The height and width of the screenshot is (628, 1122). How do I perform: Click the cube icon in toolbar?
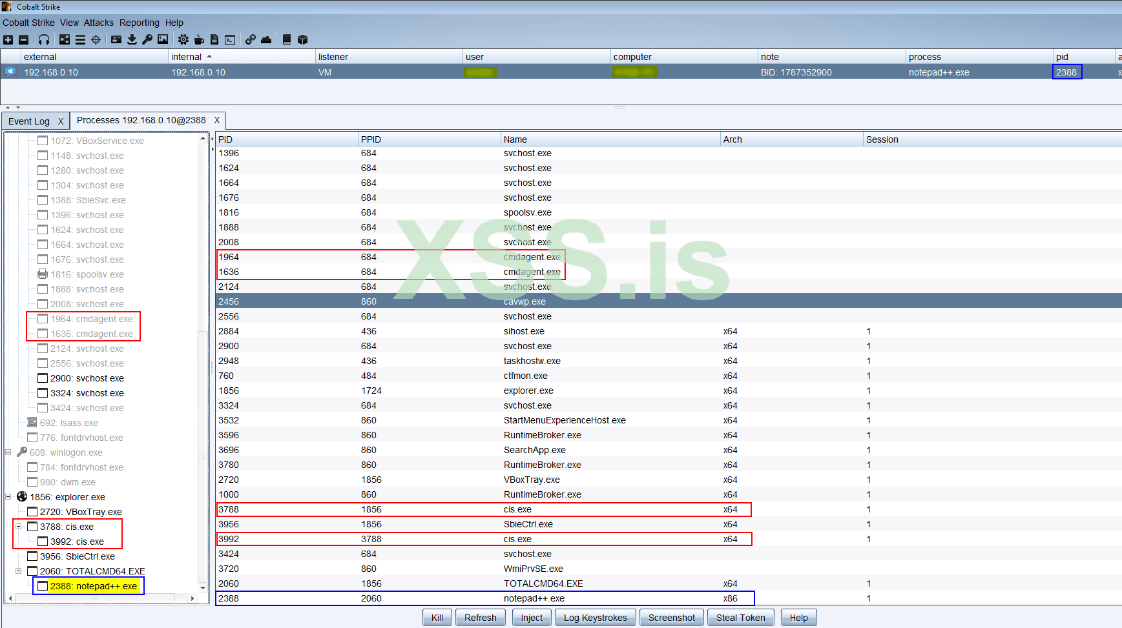[x=302, y=40]
